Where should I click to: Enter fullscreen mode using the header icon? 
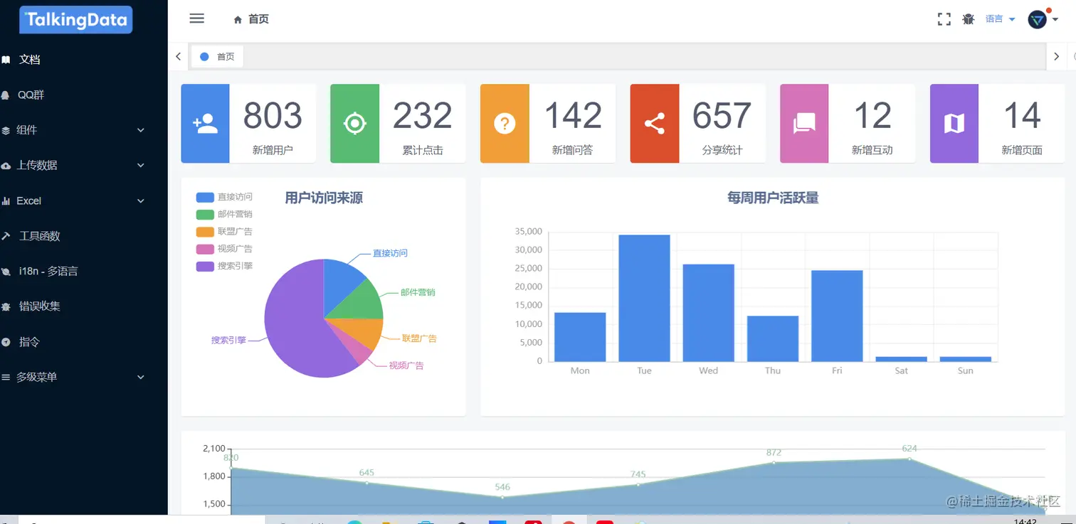[x=944, y=19]
